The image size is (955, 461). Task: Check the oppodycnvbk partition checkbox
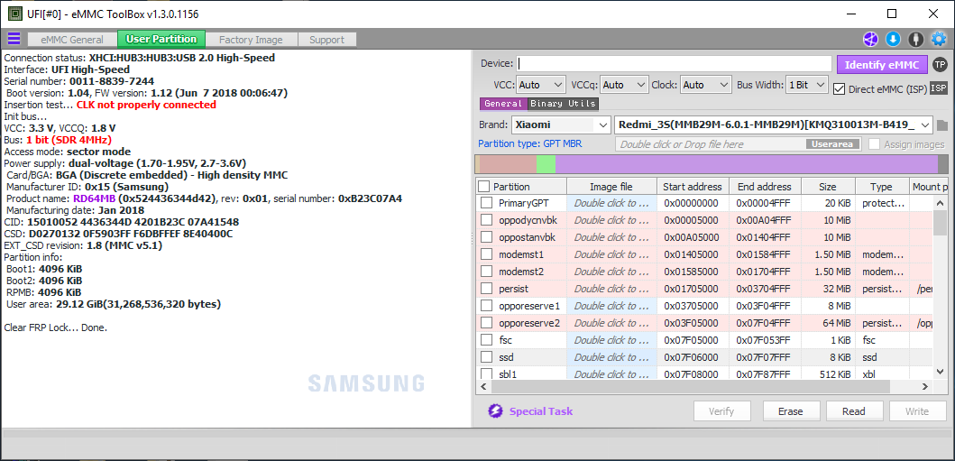click(486, 220)
